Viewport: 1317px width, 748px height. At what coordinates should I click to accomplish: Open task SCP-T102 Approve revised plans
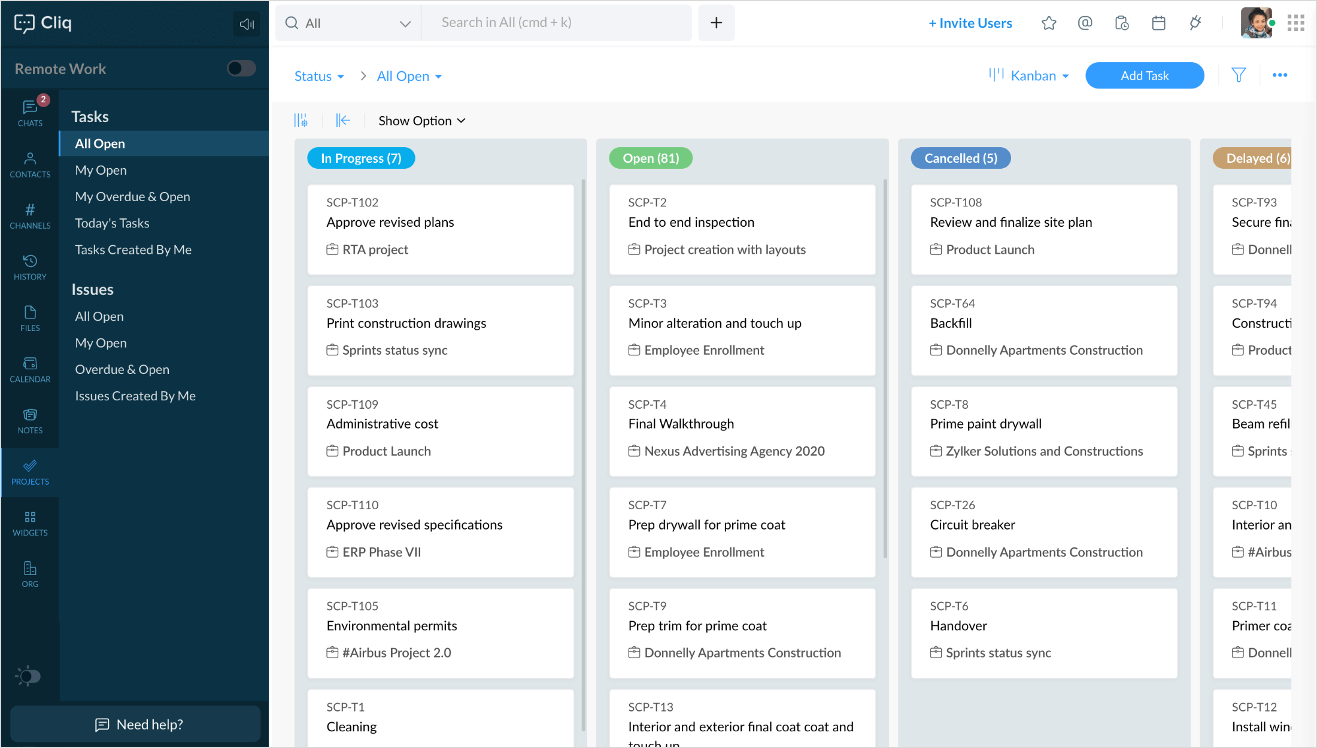(x=441, y=230)
